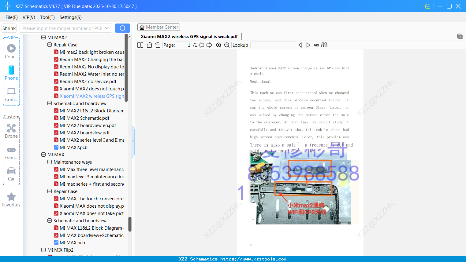This screenshot has width=466, height=262.
Task: Collapse the MI MAX2 tree node
Action: point(43,38)
